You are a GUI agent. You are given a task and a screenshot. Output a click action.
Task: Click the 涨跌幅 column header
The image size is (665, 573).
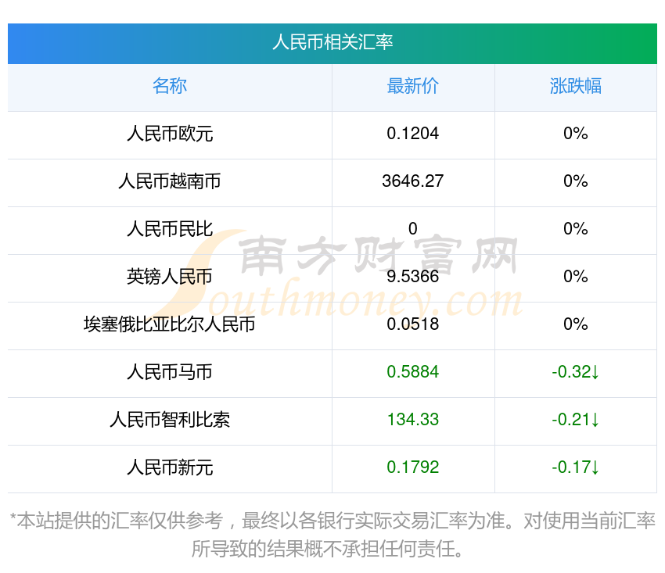[x=576, y=86]
